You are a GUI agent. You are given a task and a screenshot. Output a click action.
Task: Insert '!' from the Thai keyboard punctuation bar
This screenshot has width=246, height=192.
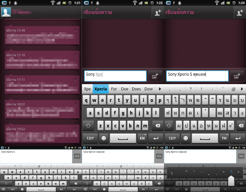click(201, 89)
